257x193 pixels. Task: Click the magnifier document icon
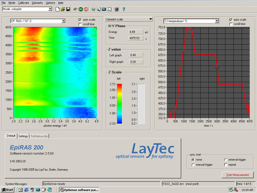point(98,9)
